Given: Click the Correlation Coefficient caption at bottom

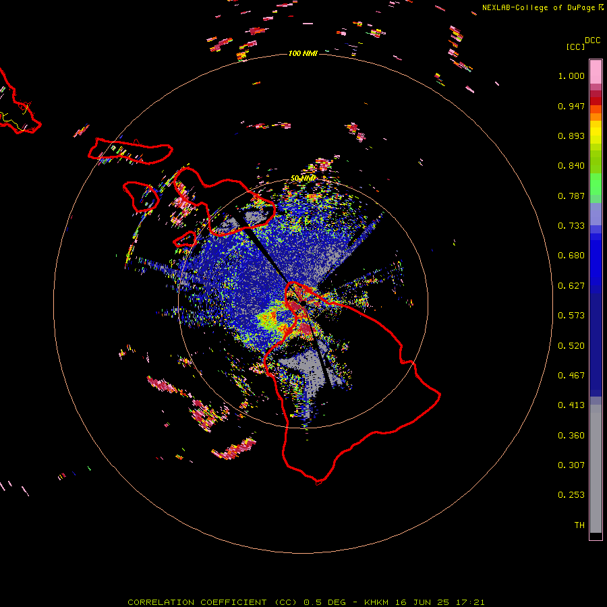Looking at the screenshot, I should click(306, 602).
